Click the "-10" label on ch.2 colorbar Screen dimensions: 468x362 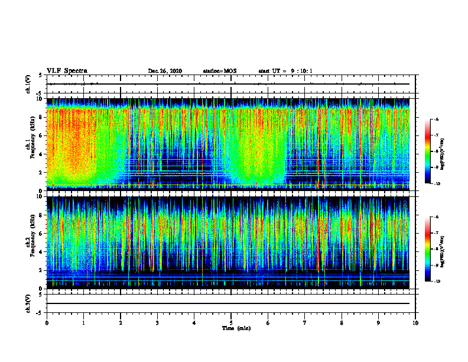(437, 282)
